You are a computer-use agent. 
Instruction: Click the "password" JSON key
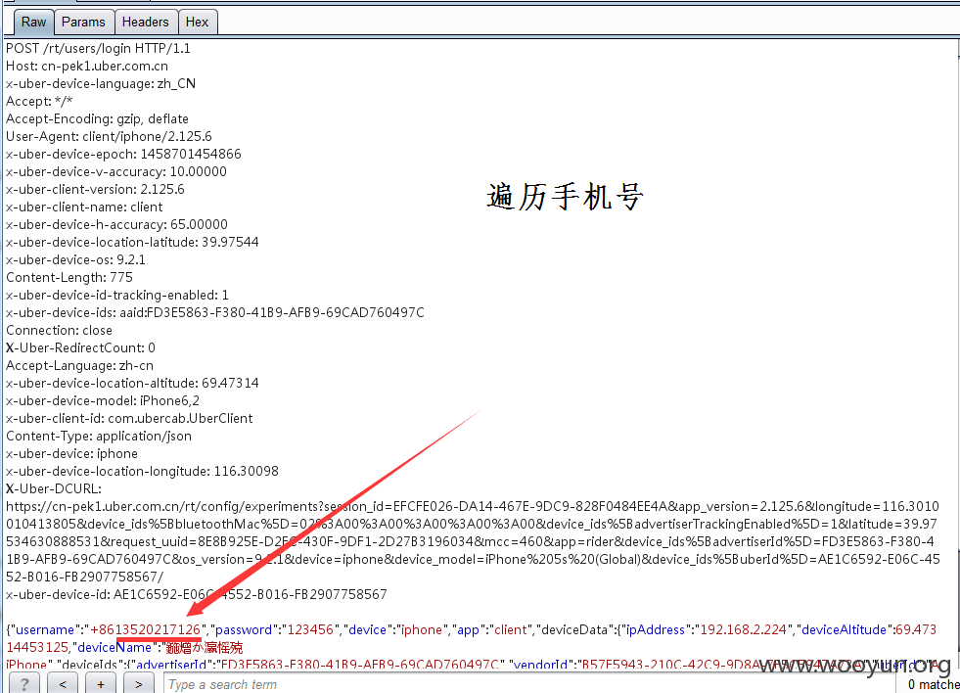[x=244, y=630]
